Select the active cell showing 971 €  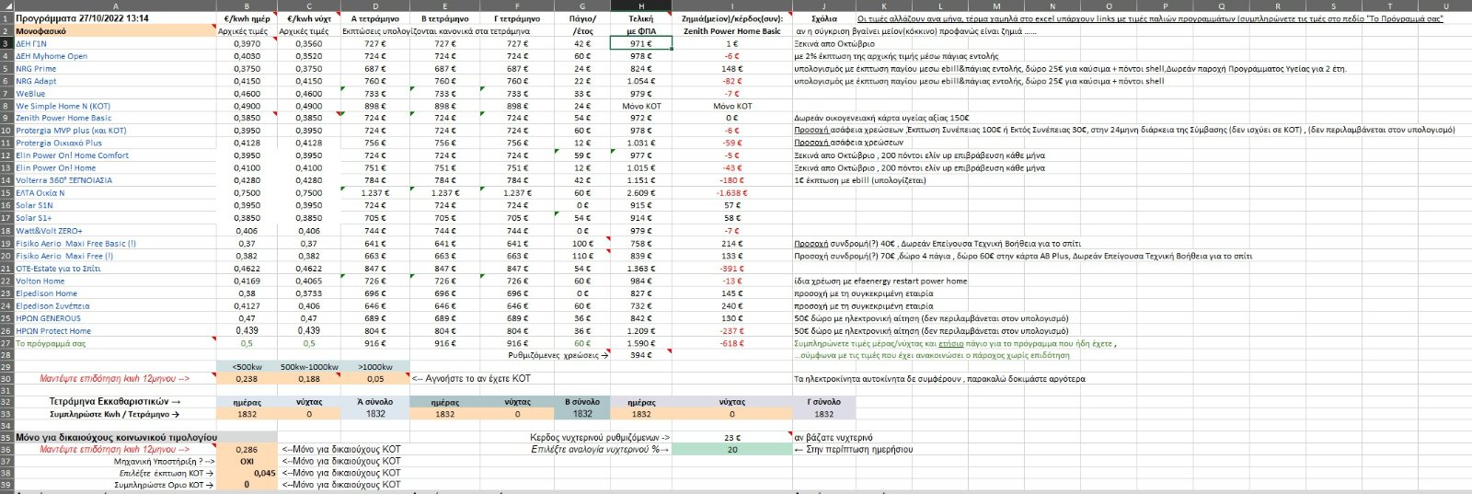pos(641,43)
